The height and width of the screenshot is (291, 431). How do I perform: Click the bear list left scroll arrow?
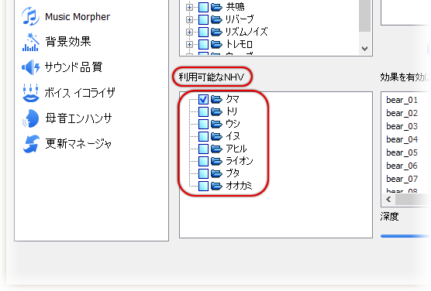388,200
